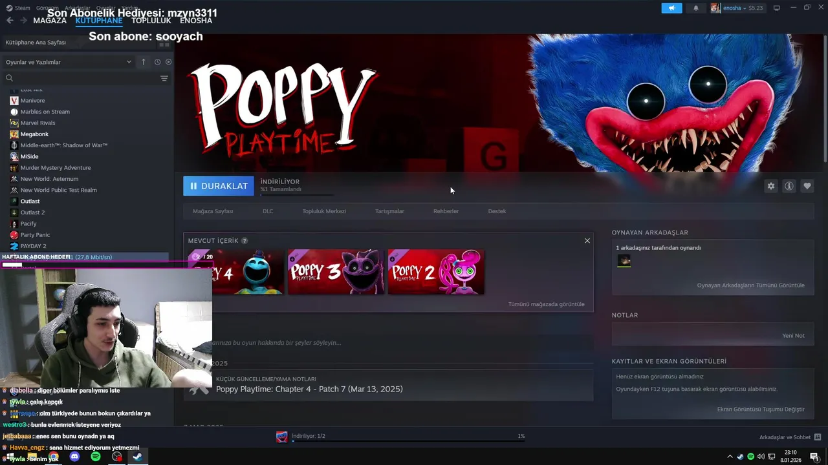Screen dimensions: 828x465
Task: Open Tartışmalar section
Action: point(389,211)
